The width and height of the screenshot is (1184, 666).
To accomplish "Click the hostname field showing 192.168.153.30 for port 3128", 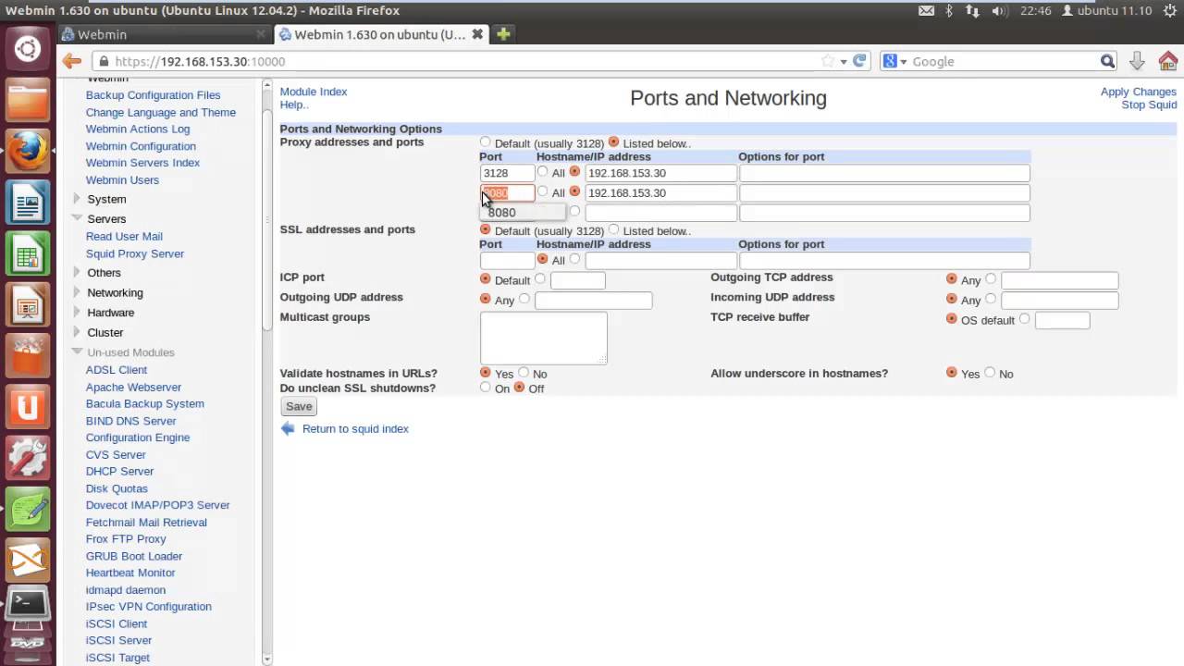I will (660, 173).
